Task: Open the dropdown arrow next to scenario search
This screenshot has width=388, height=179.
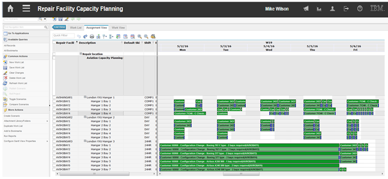Action: [x=45, y=19]
